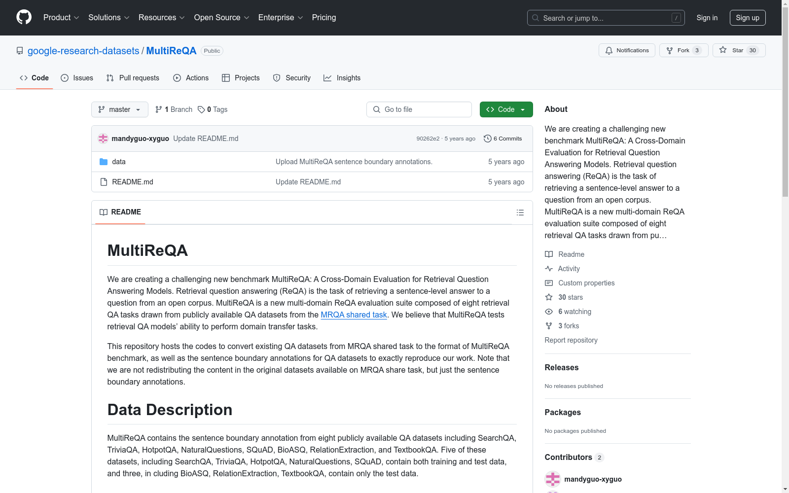Click mandyguo-xyguo name under Contributors
Image resolution: width=789 pixels, height=493 pixels.
pyautogui.click(x=593, y=479)
